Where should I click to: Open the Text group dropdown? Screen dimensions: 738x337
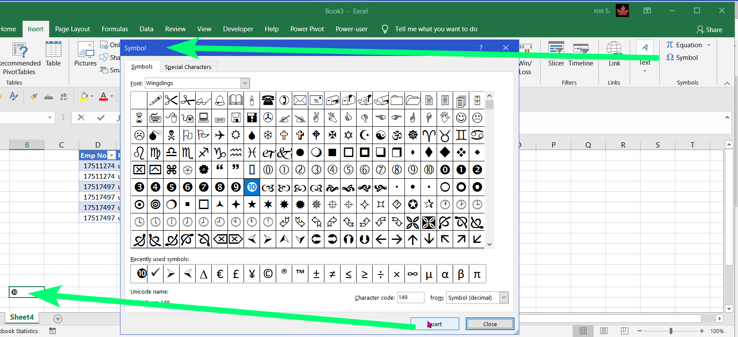(644, 71)
